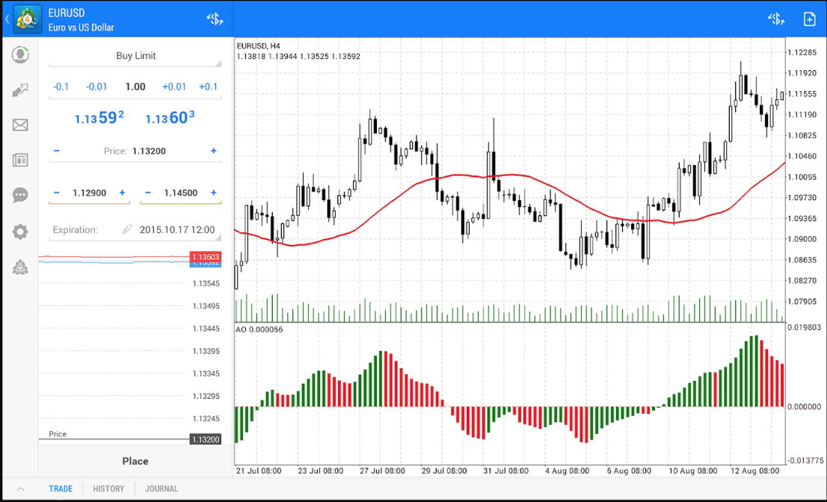Expand the Buy Limit order type dropdown
827x502 pixels.
(135, 56)
